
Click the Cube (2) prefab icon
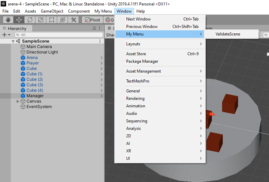coord(23,79)
